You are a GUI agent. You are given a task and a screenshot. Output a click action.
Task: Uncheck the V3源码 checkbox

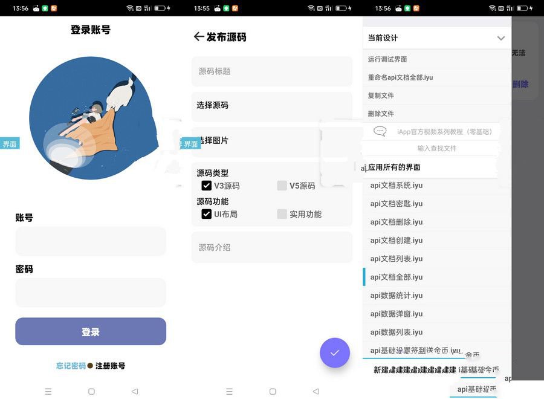tap(206, 186)
